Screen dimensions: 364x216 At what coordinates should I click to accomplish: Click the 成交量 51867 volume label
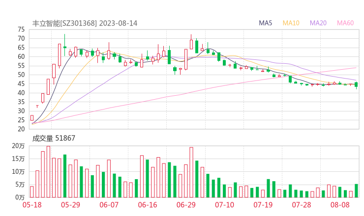54,138
